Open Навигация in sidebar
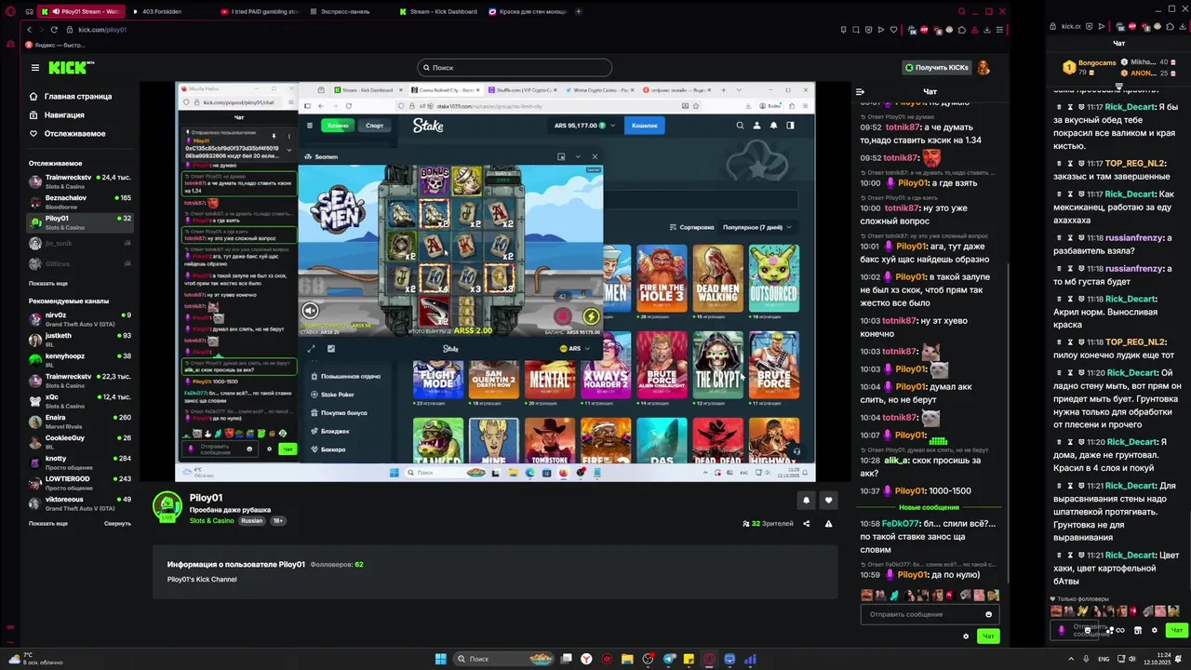Viewport: 1191px width, 670px height. [57, 114]
